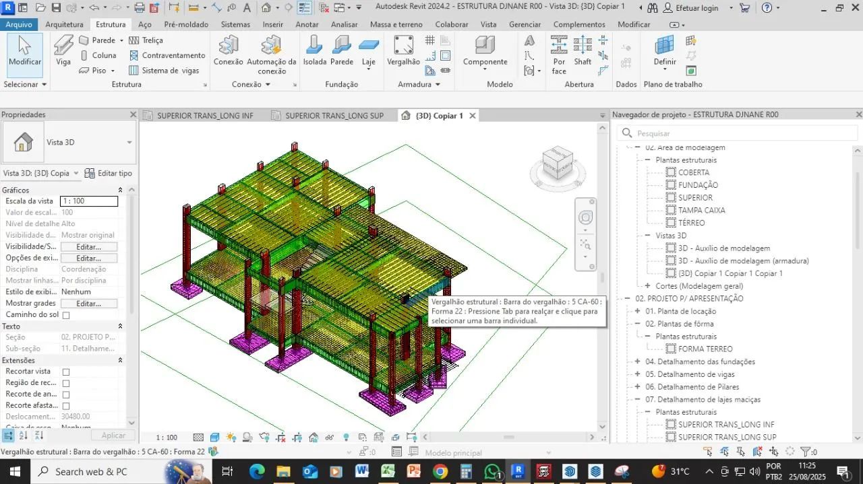Select the Viga beam tool
863x484 pixels.
pos(63,50)
